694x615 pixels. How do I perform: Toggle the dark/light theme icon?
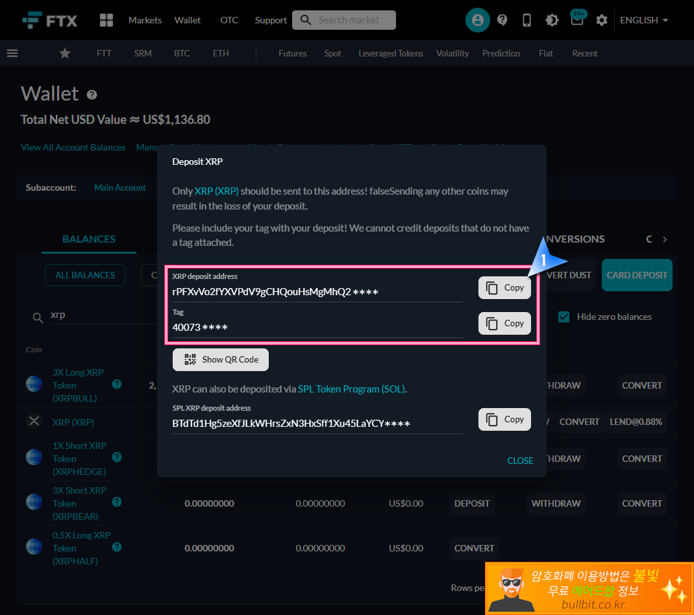552,20
